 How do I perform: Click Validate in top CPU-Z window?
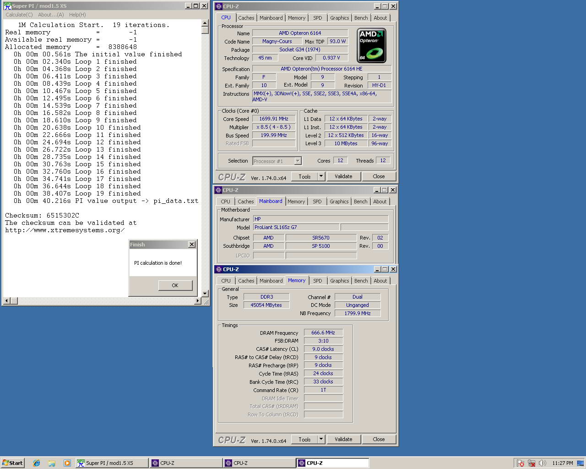(x=343, y=176)
